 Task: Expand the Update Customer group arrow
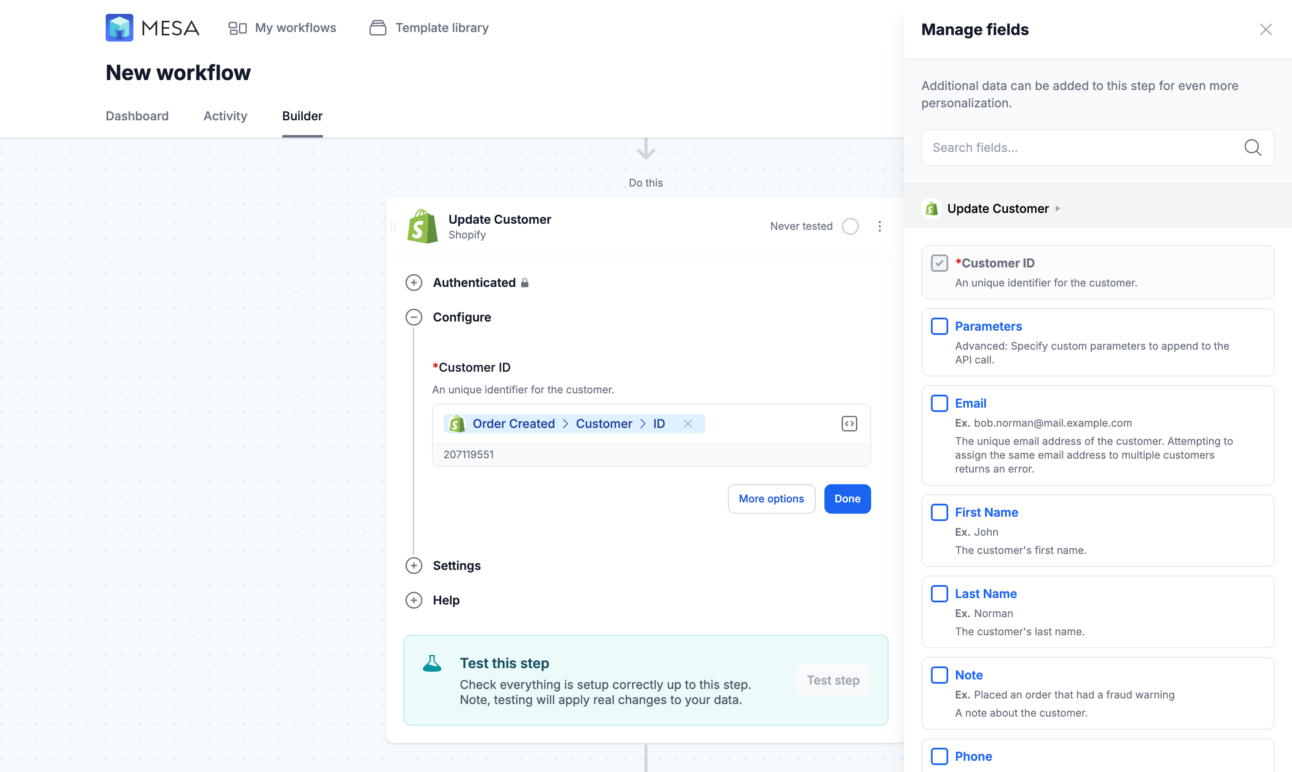[x=1057, y=209]
